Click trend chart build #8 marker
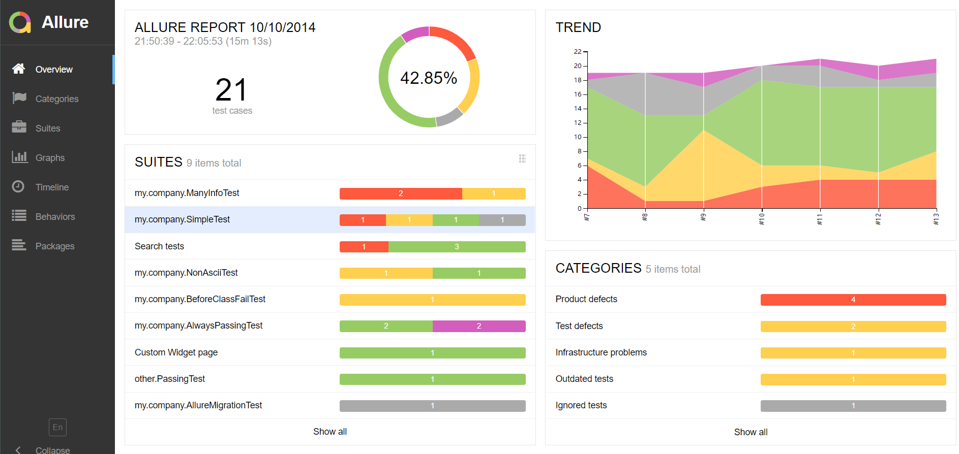The width and height of the screenshot is (959, 454). coord(645,217)
